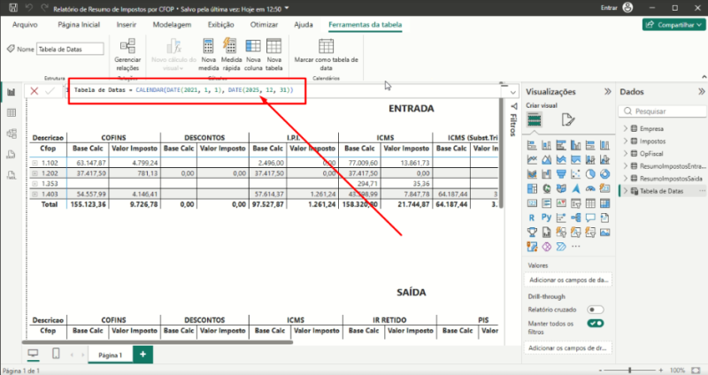The width and height of the screenshot is (708, 375).
Task: Insert a treemap visual
Action: [532, 188]
